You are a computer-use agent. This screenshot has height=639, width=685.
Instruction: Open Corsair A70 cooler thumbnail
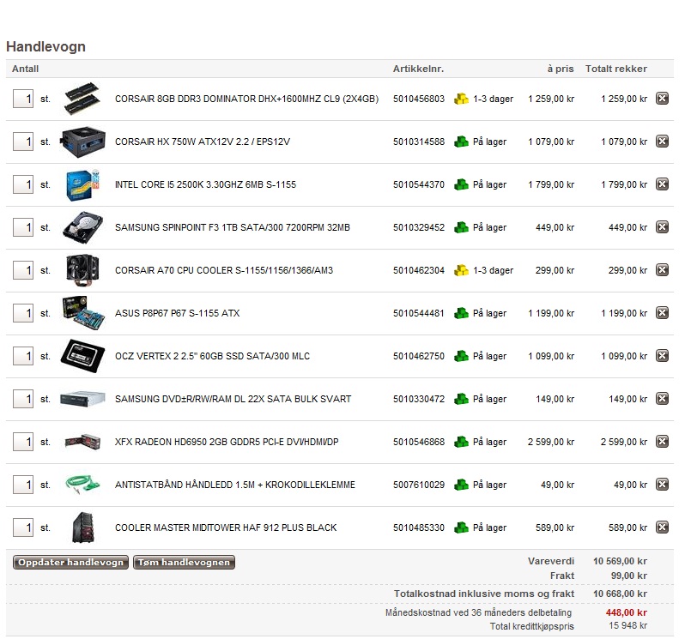coord(82,270)
